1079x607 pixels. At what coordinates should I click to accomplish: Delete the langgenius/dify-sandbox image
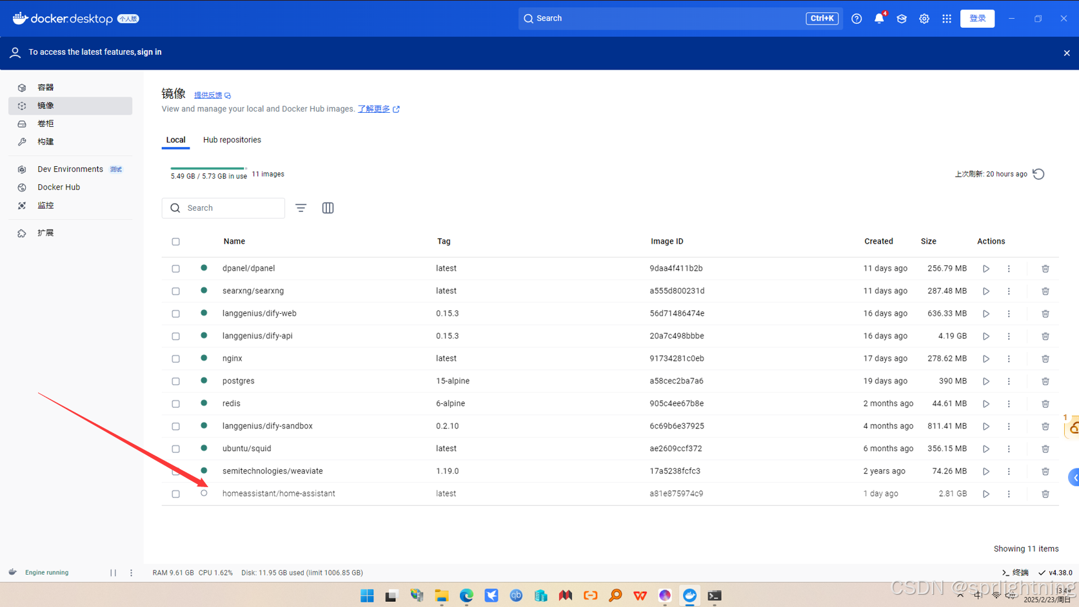click(1045, 427)
